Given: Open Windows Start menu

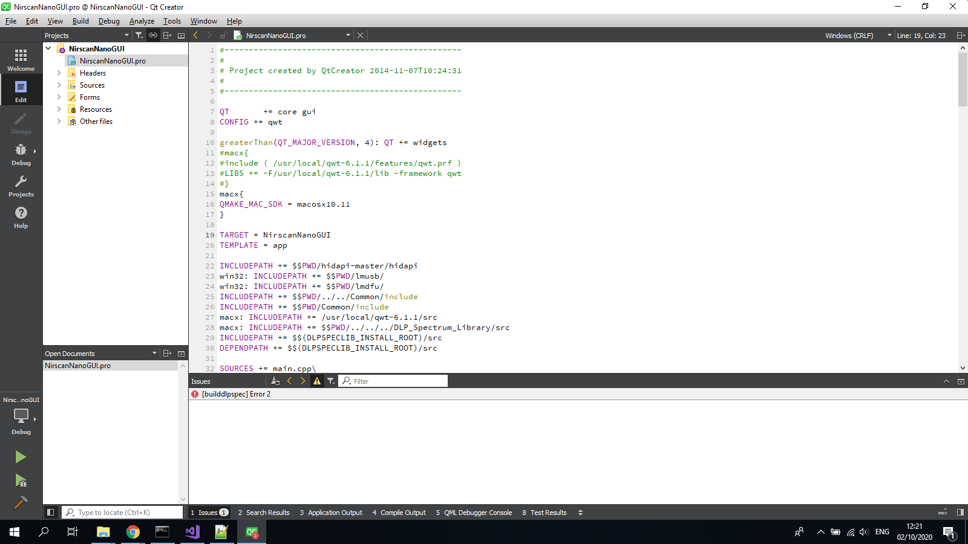Looking at the screenshot, I should pyautogui.click(x=15, y=532).
